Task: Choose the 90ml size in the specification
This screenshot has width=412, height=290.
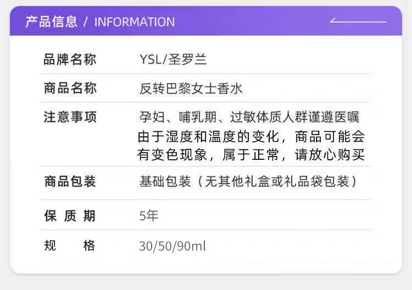Action: [190, 246]
